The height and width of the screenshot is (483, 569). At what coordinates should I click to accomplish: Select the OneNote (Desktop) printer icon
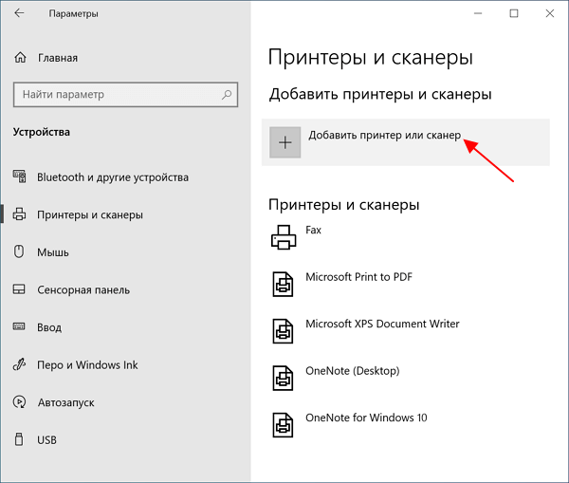point(283,378)
